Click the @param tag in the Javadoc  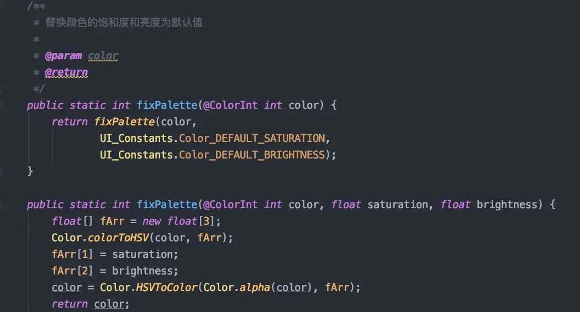pyautogui.click(x=64, y=56)
